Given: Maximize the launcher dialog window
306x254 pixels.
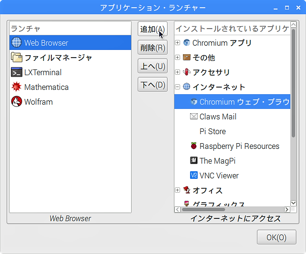Looking at the screenshot, I should coord(287,8).
